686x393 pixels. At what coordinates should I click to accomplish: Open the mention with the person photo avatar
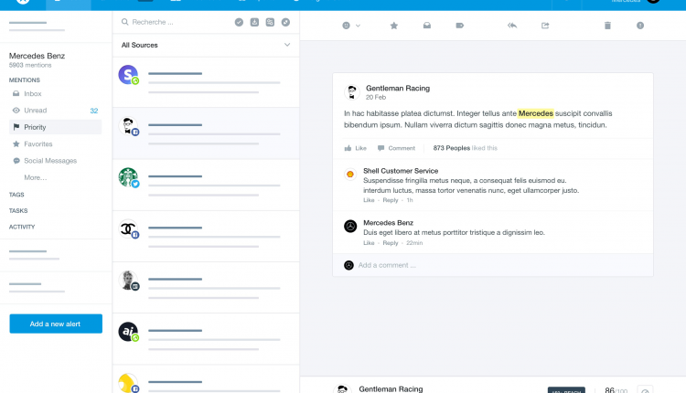click(206, 288)
